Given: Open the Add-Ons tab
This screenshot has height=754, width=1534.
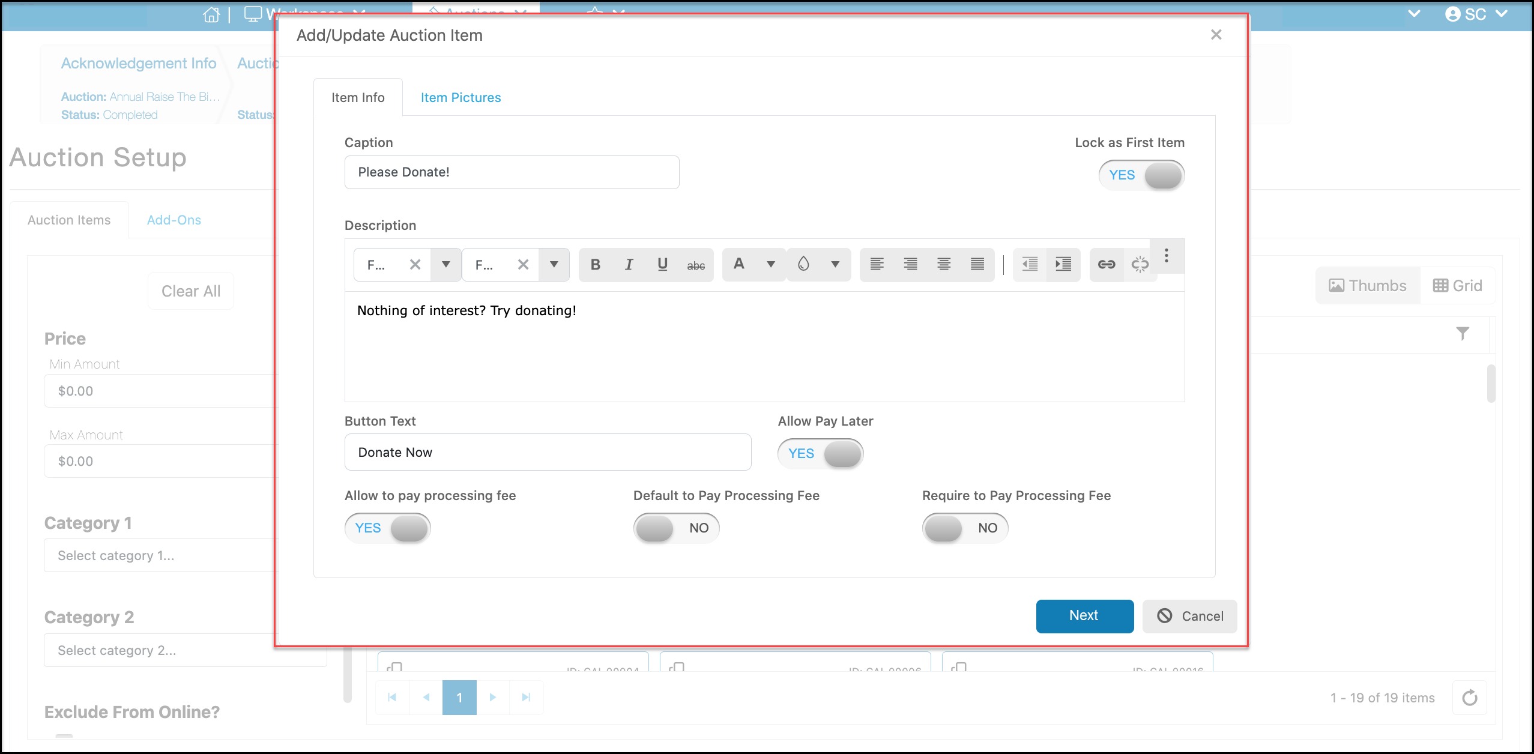Looking at the screenshot, I should point(174,220).
